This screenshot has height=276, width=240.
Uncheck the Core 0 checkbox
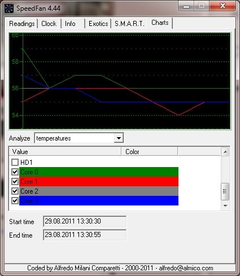click(15, 172)
